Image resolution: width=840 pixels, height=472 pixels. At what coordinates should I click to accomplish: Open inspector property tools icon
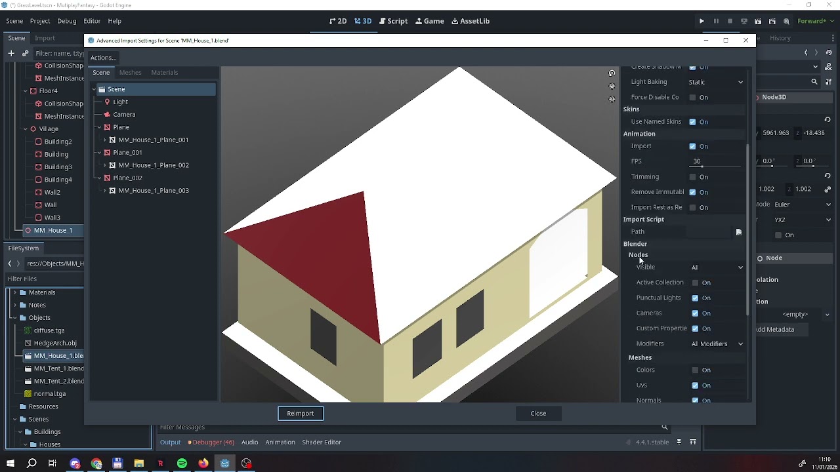click(x=828, y=82)
